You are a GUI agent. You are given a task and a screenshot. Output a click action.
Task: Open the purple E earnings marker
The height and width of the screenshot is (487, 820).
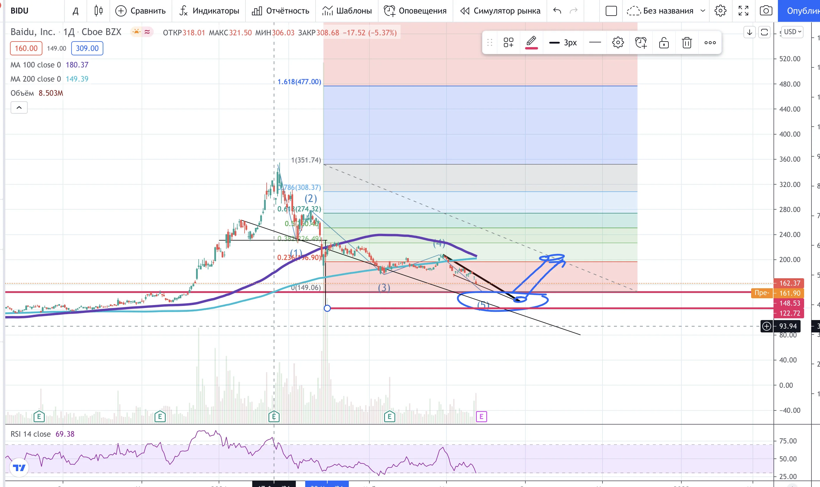click(x=481, y=417)
